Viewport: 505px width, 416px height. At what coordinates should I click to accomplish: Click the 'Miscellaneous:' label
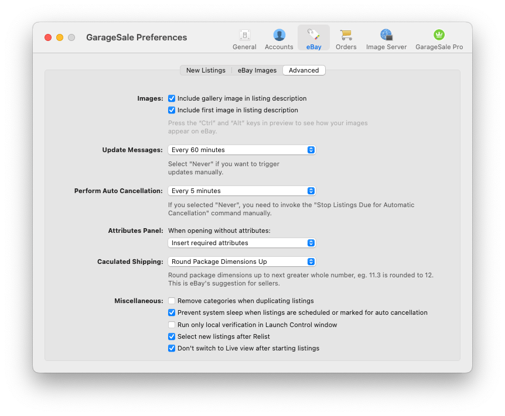pos(139,301)
